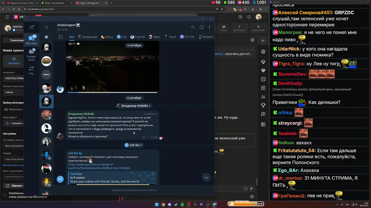Open dice icon in VK studio sidebar
The image size is (371, 208).
263,79
